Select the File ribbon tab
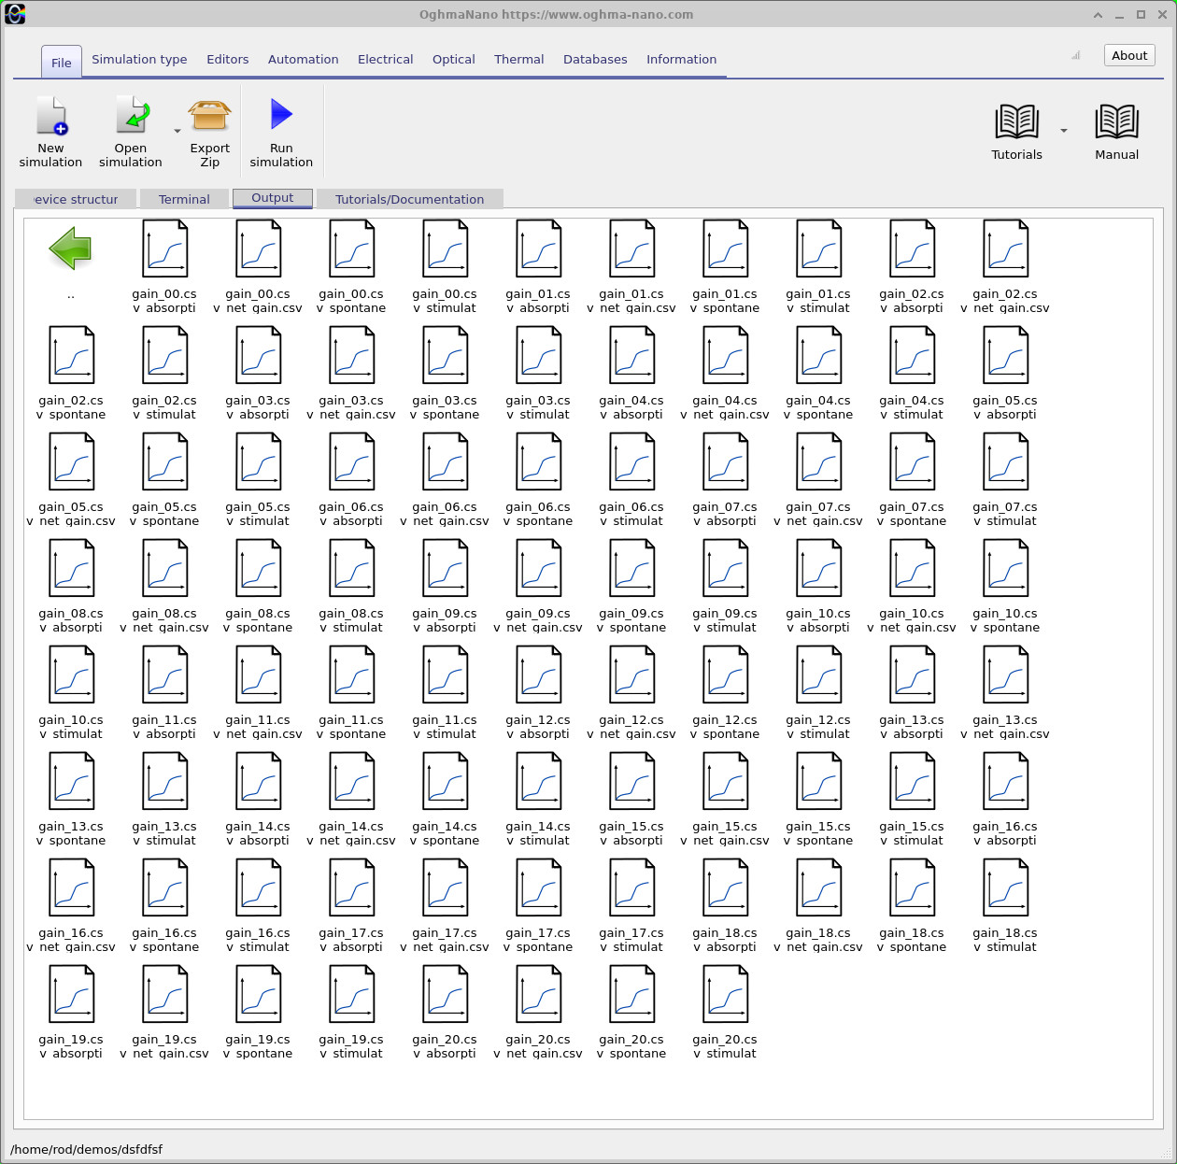The height and width of the screenshot is (1164, 1177). point(62,63)
